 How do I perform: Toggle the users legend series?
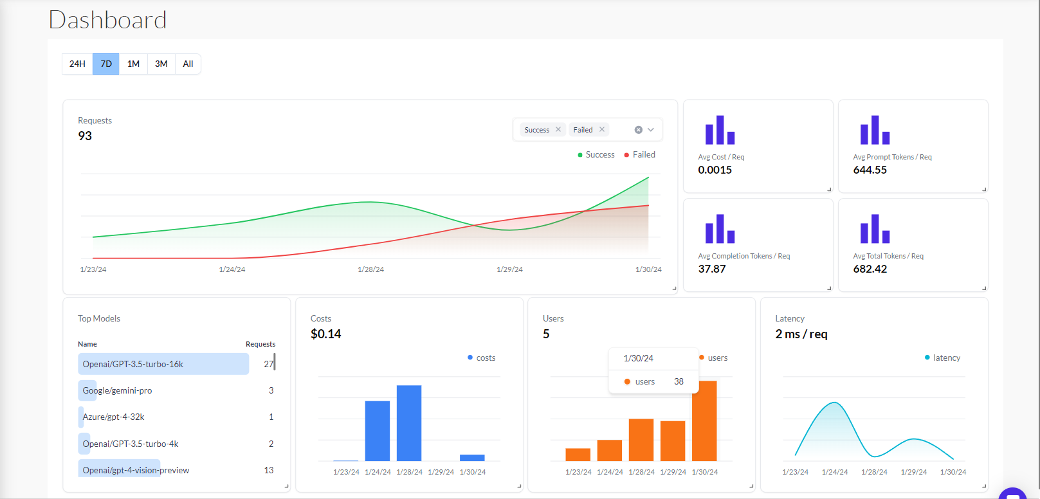[x=713, y=358]
